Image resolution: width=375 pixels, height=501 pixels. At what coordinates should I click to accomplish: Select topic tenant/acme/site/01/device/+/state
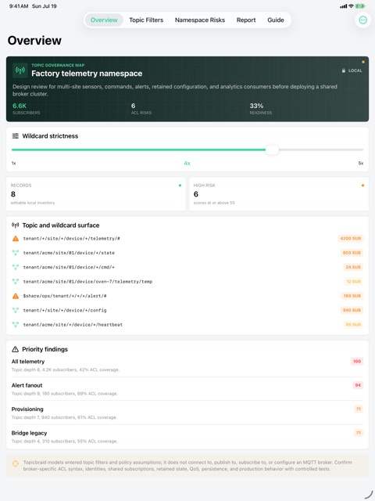[x=69, y=253]
